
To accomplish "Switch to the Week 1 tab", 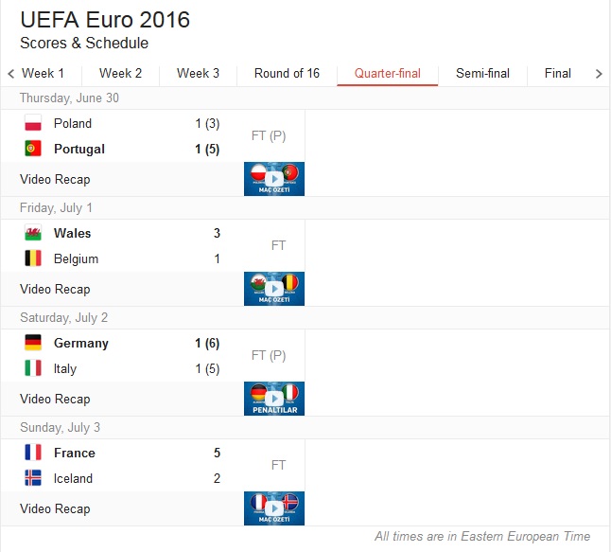I will (x=43, y=73).
